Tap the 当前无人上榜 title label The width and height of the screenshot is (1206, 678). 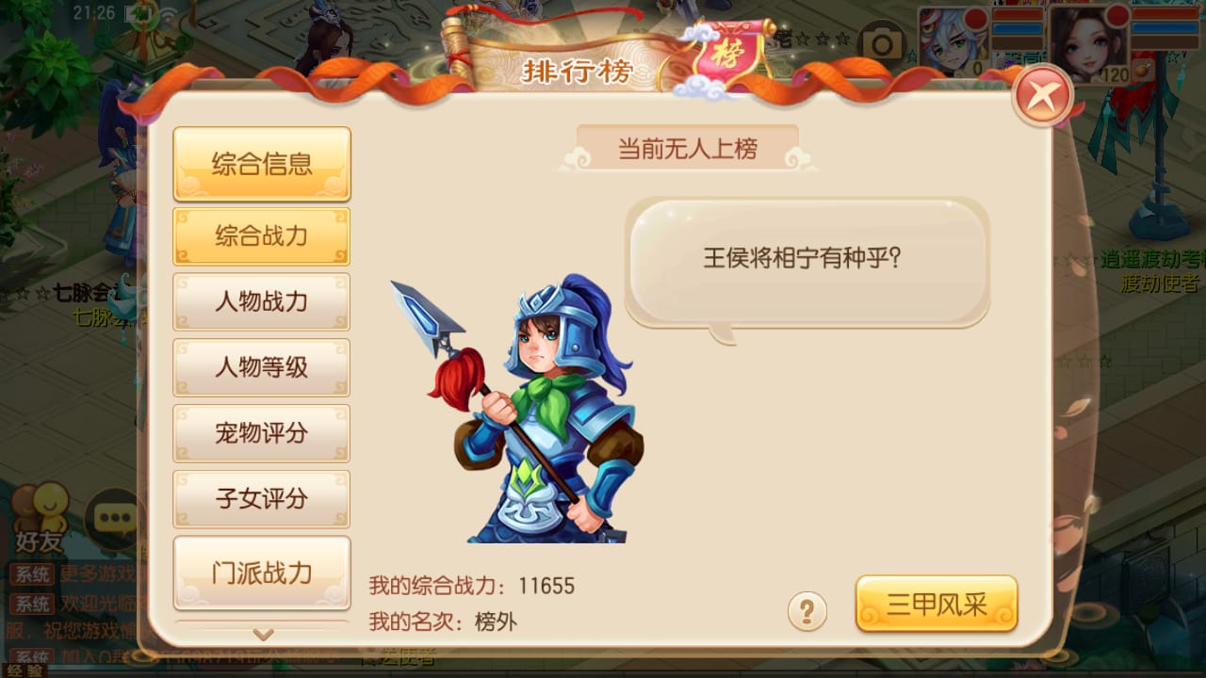pos(688,149)
